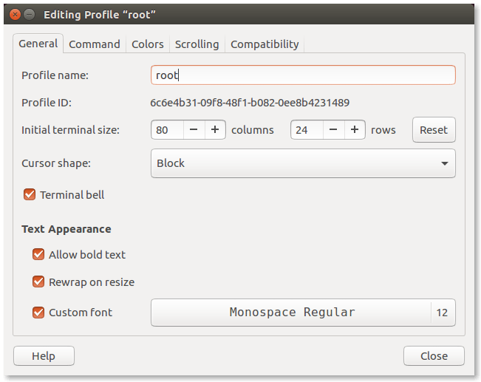Open the Cursor shape dropdown
This screenshot has width=481, height=382.
pyautogui.click(x=303, y=163)
